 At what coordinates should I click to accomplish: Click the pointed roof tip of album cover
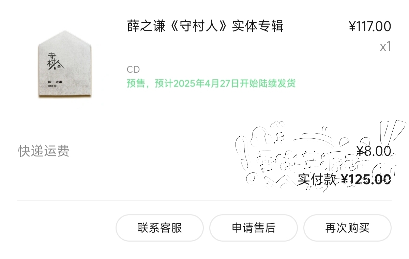click(x=66, y=32)
